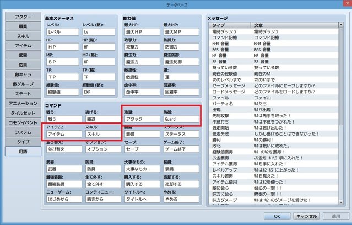Select the お金獲得 message row
Viewport: 352px width, 225px height.
[273, 158]
